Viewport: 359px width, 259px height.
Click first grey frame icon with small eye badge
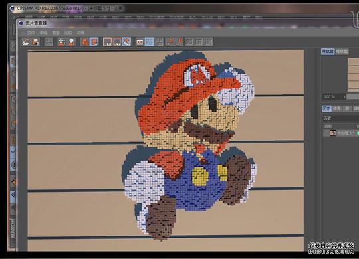108,42
